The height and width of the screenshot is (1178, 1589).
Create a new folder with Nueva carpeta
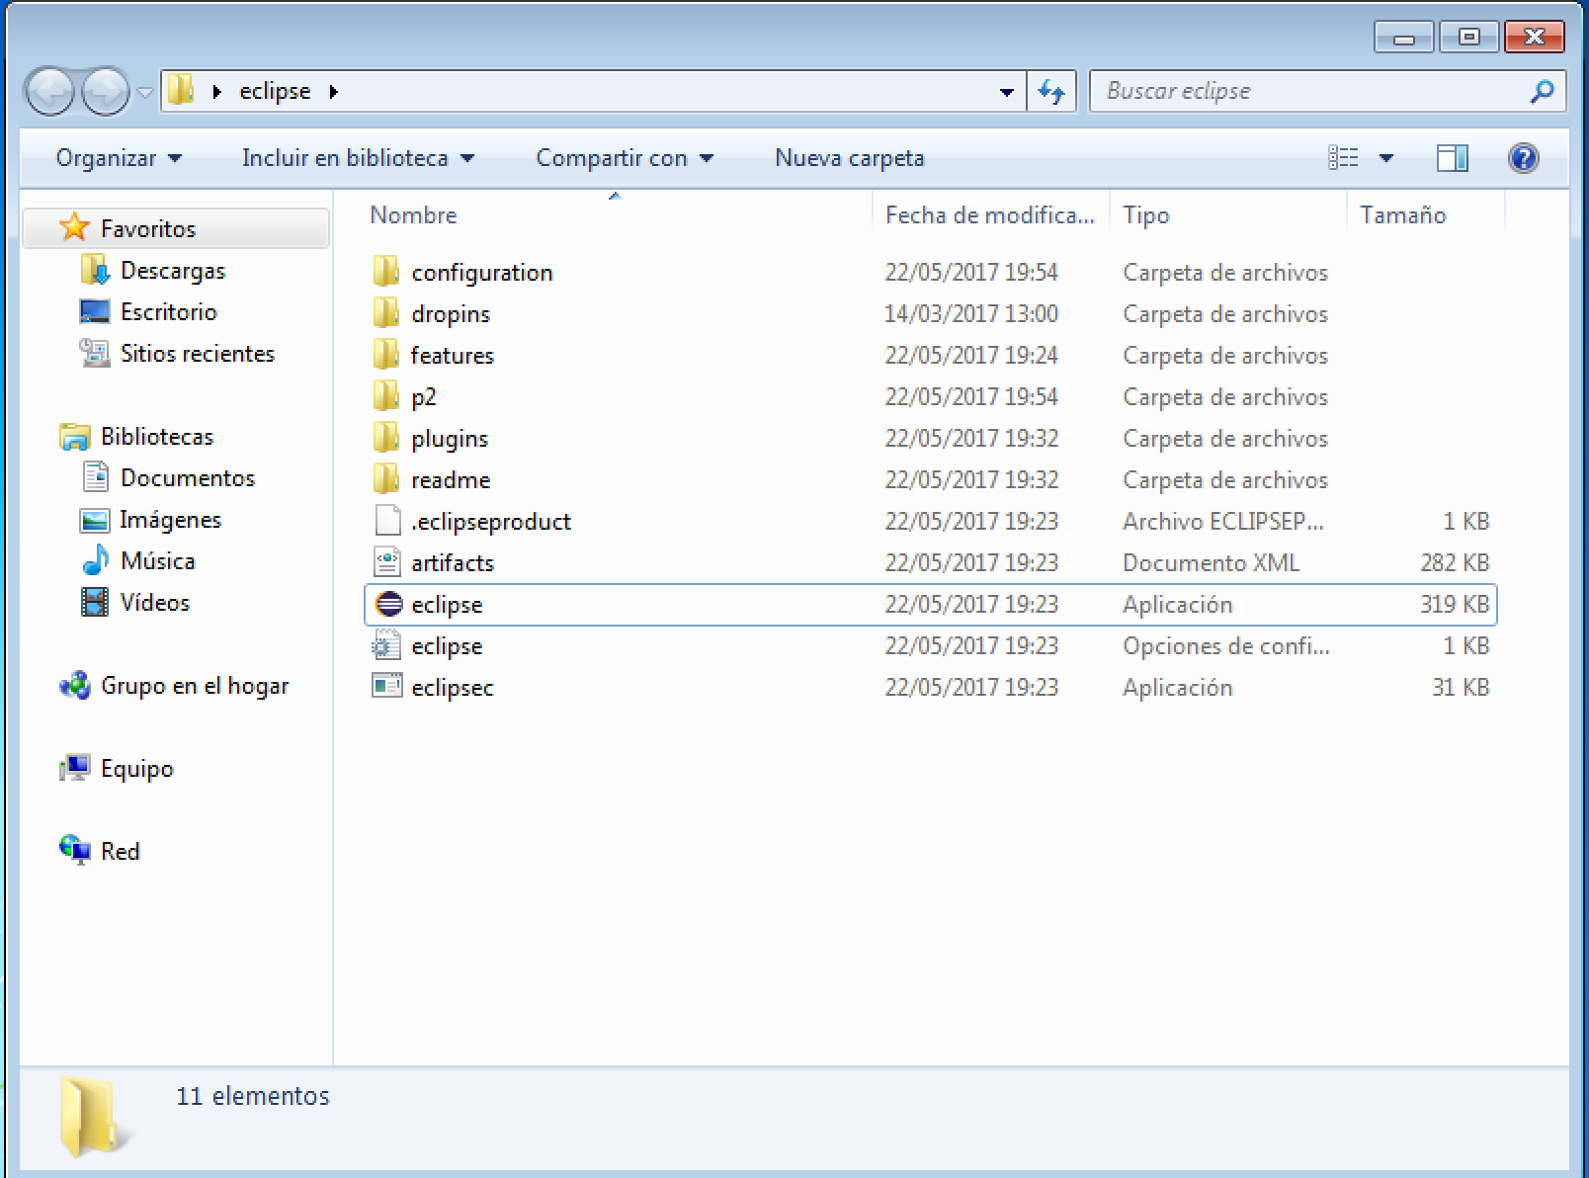click(849, 157)
